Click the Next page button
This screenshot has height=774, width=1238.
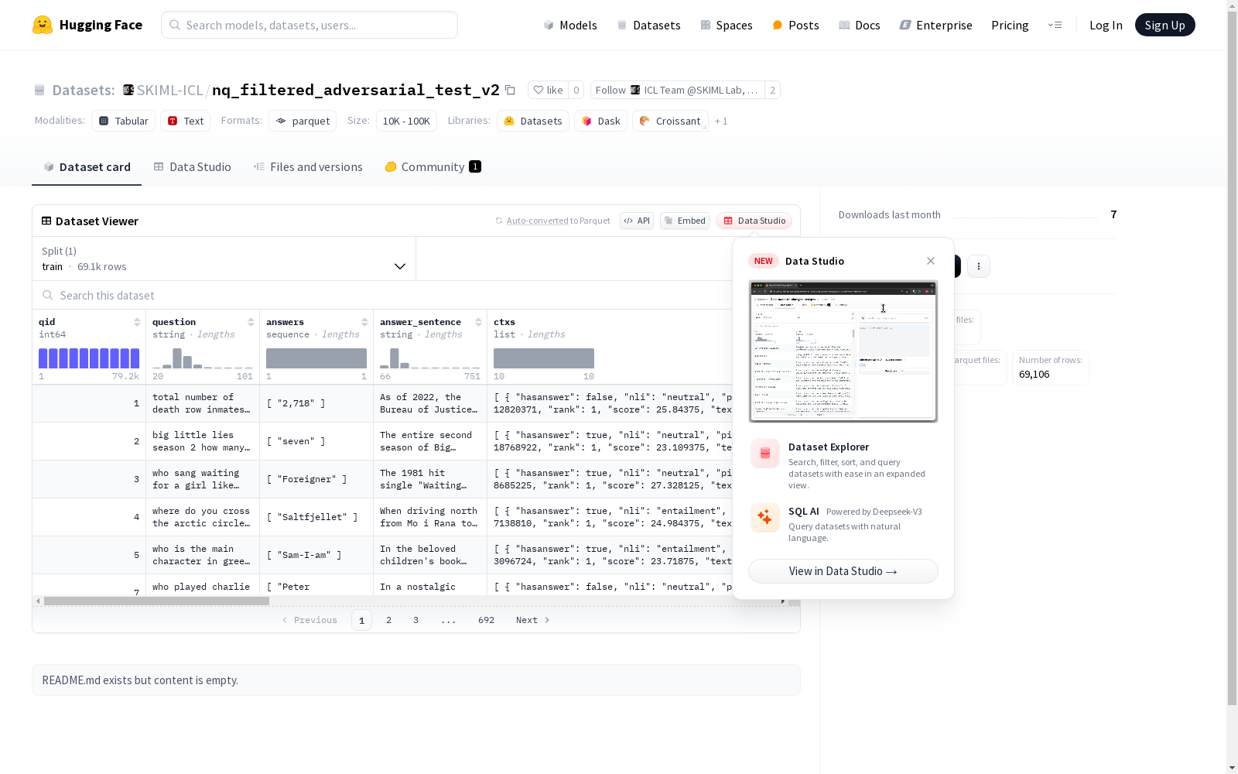click(532, 620)
